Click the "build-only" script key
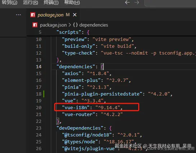This screenshot has height=153, width=196. pos(79,46)
